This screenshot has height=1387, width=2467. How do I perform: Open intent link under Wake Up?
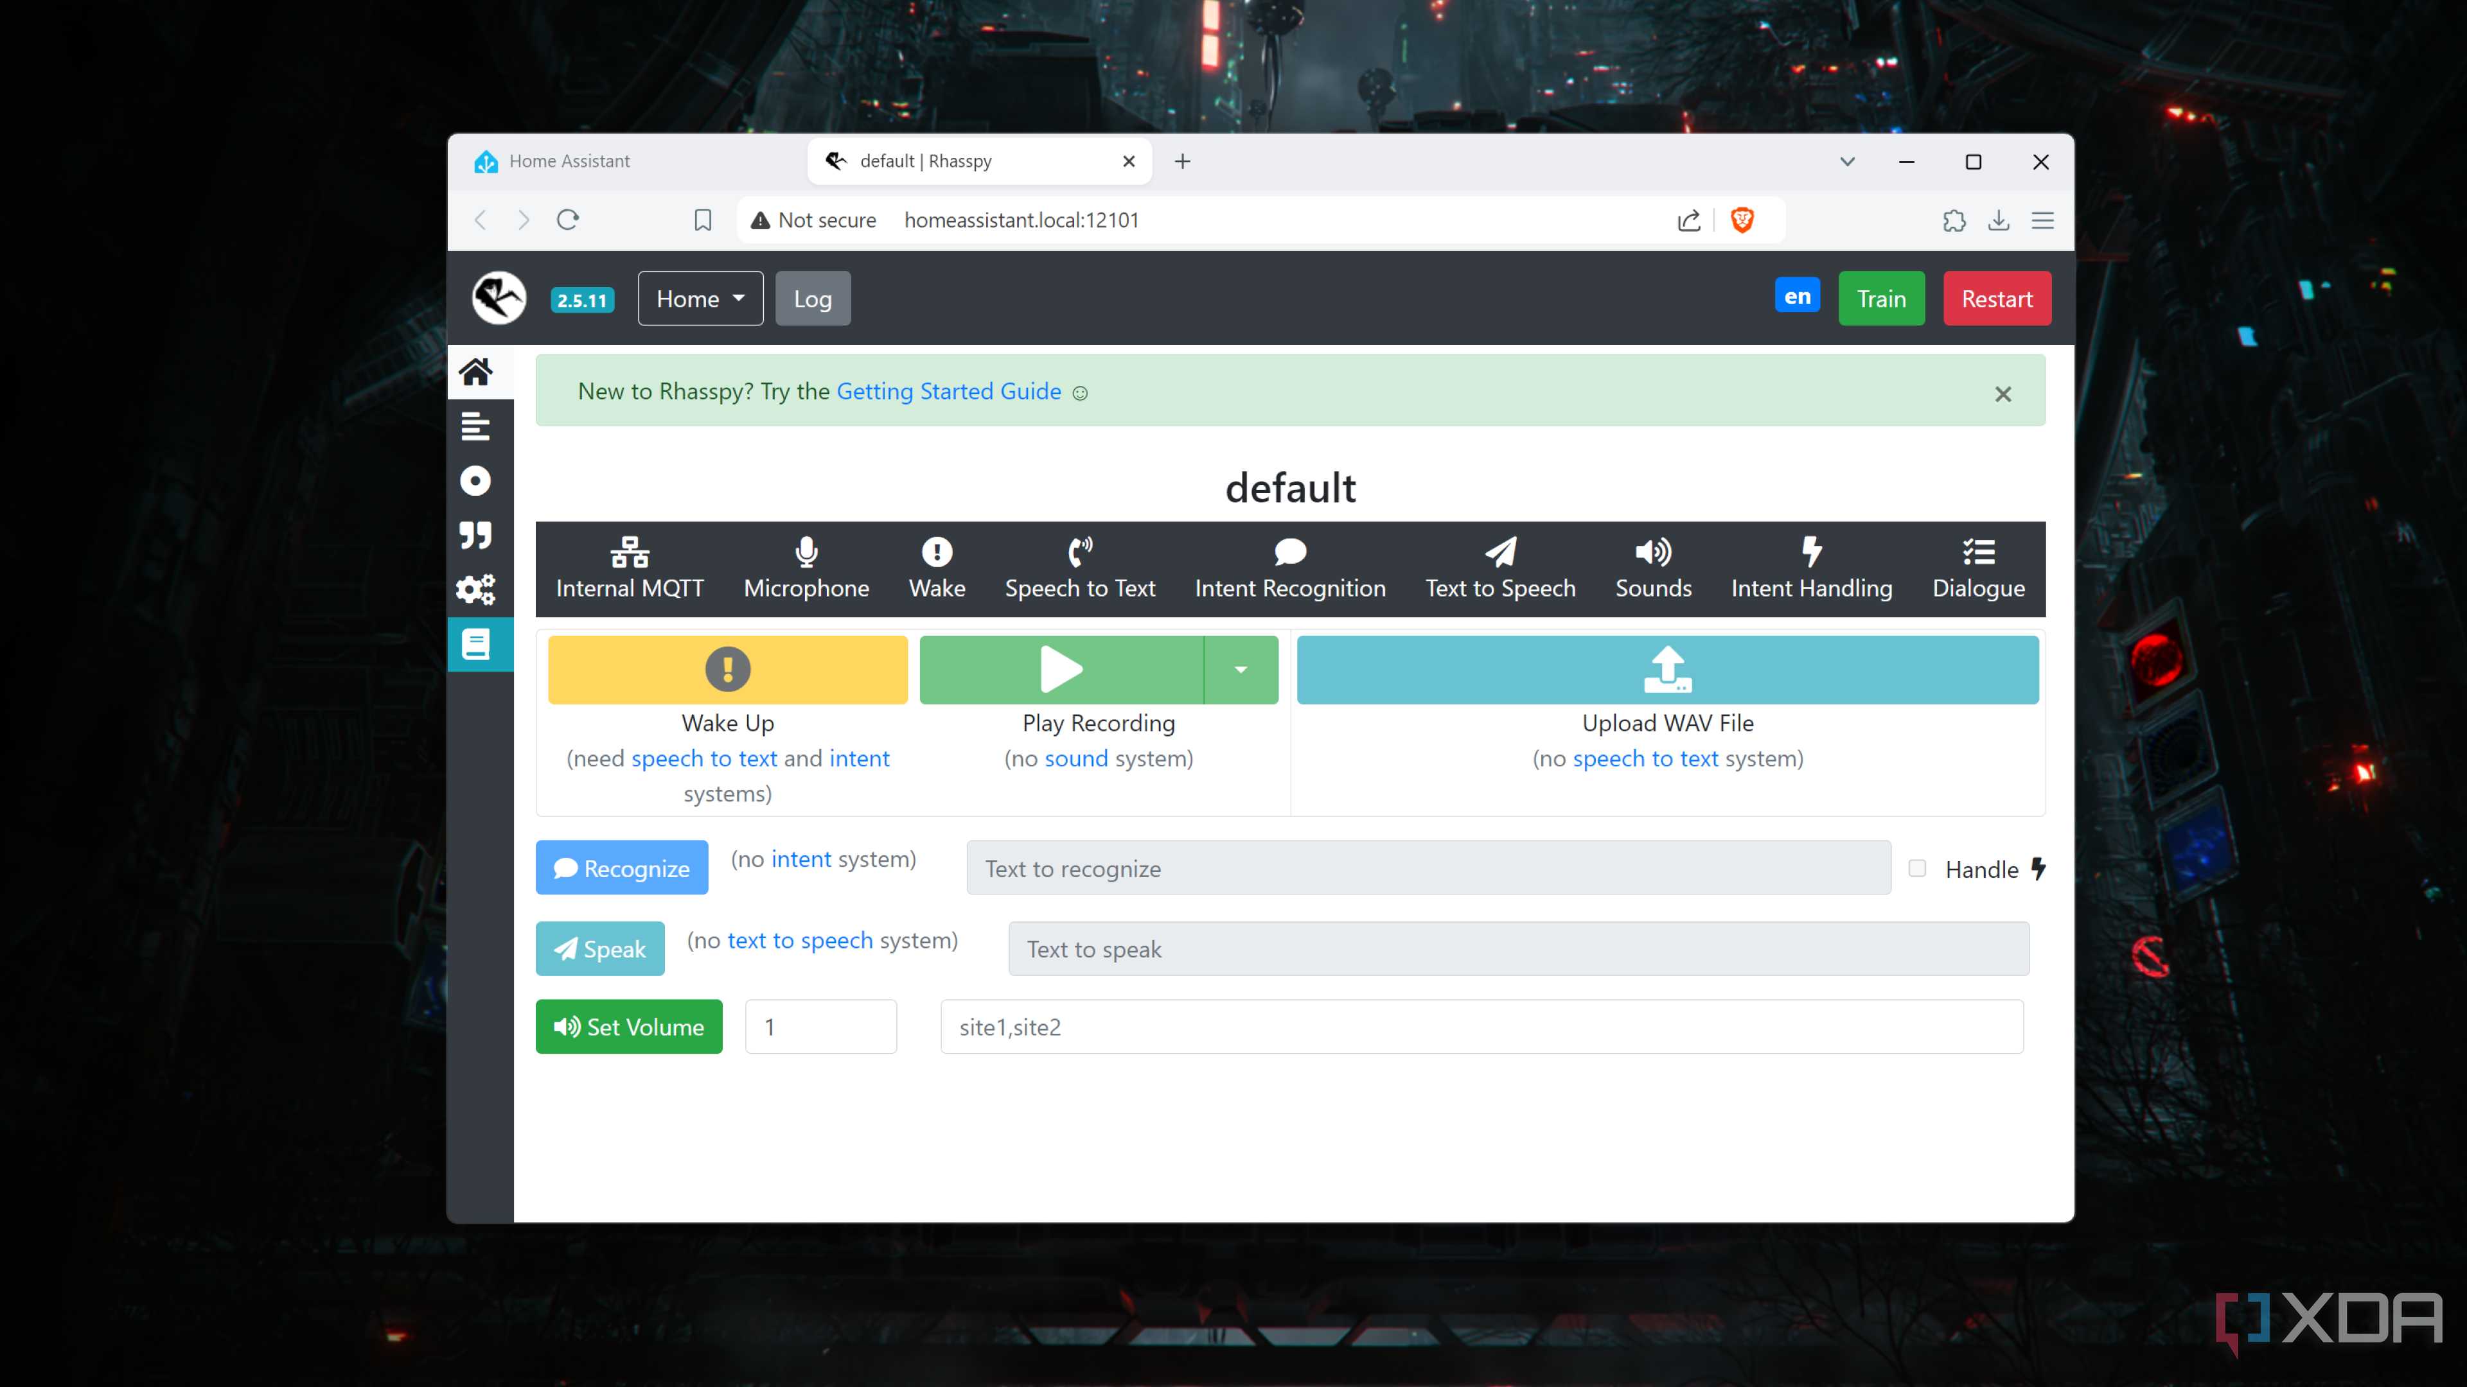(859, 758)
